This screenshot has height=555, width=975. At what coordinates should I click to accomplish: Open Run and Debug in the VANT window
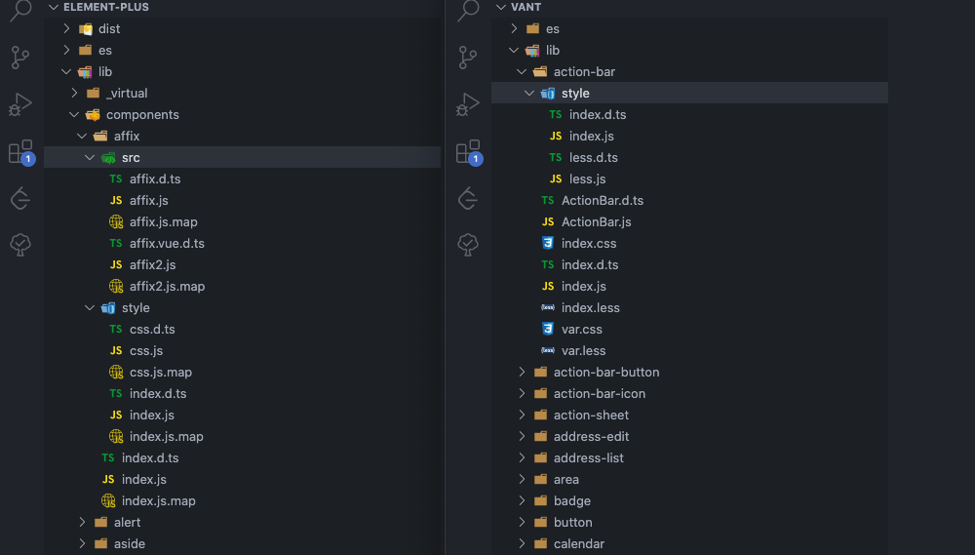tap(468, 104)
